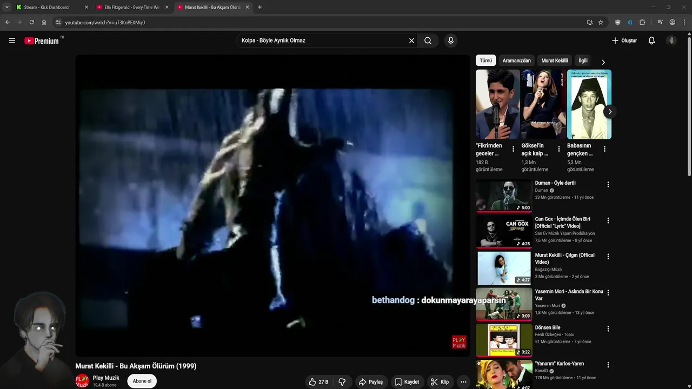
Task: Open options for Dönsen Bile video
Action: (608, 328)
